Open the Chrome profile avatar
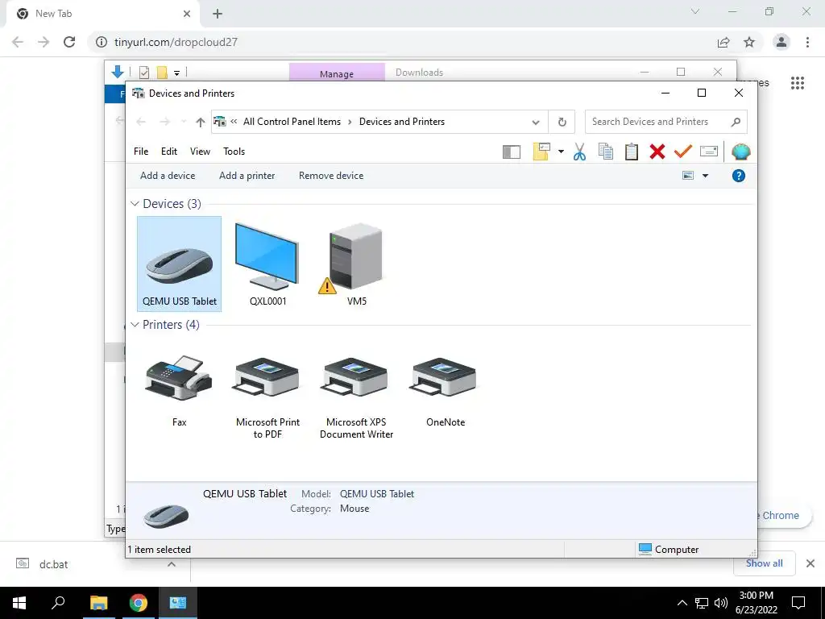Image resolution: width=825 pixels, height=619 pixels. click(x=781, y=42)
